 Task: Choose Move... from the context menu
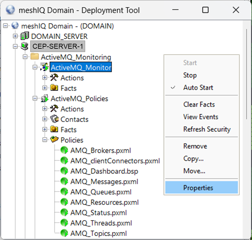tap(202, 171)
